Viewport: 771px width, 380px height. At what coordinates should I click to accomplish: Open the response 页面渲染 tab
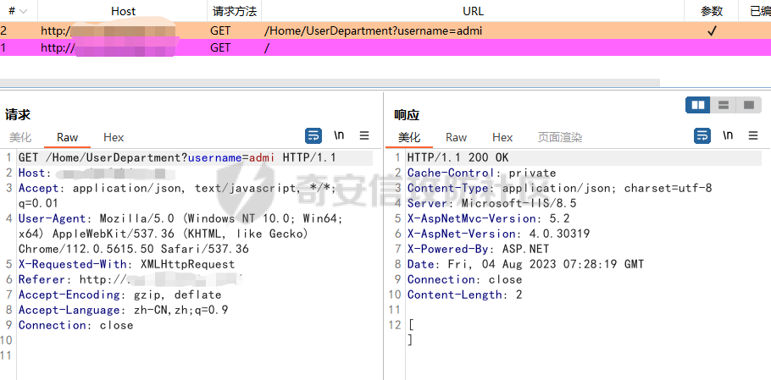coord(560,137)
